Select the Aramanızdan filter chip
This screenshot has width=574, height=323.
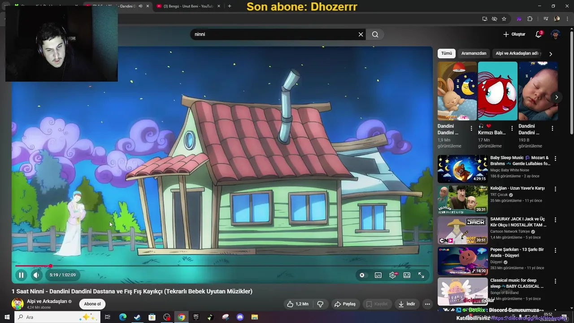474,53
